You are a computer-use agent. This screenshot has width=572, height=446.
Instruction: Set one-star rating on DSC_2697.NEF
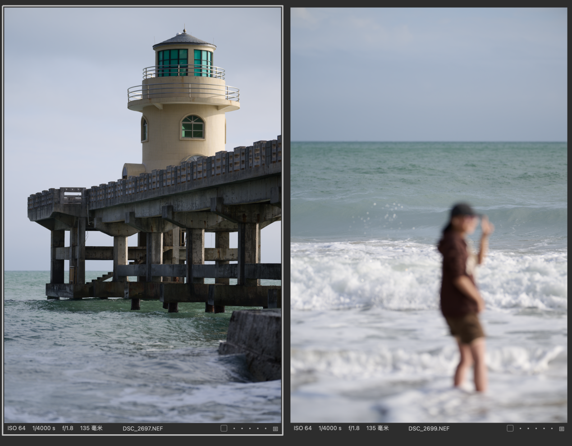pos(233,429)
